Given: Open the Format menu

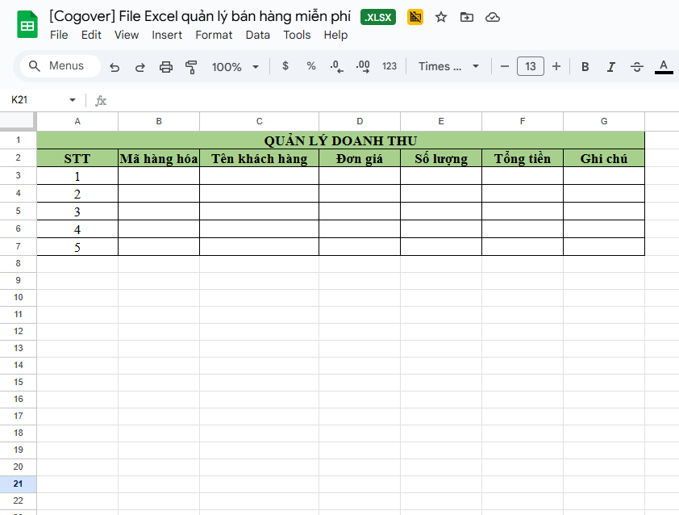Looking at the screenshot, I should click(x=214, y=35).
